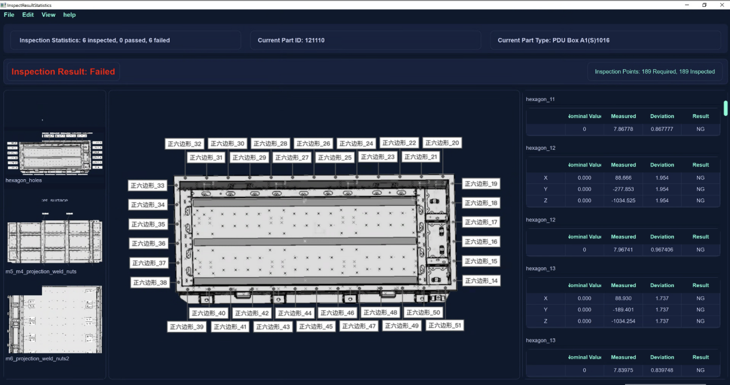Click the 正六边形_19 label on the diagram
The width and height of the screenshot is (730, 385).
pyautogui.click(x=481, y=184)
